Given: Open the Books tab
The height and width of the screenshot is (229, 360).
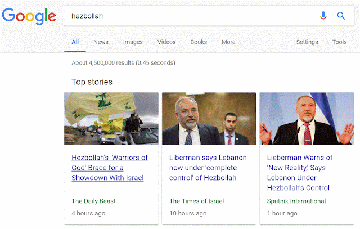Looking at the screenshot, I should click(x=199, y=42).
